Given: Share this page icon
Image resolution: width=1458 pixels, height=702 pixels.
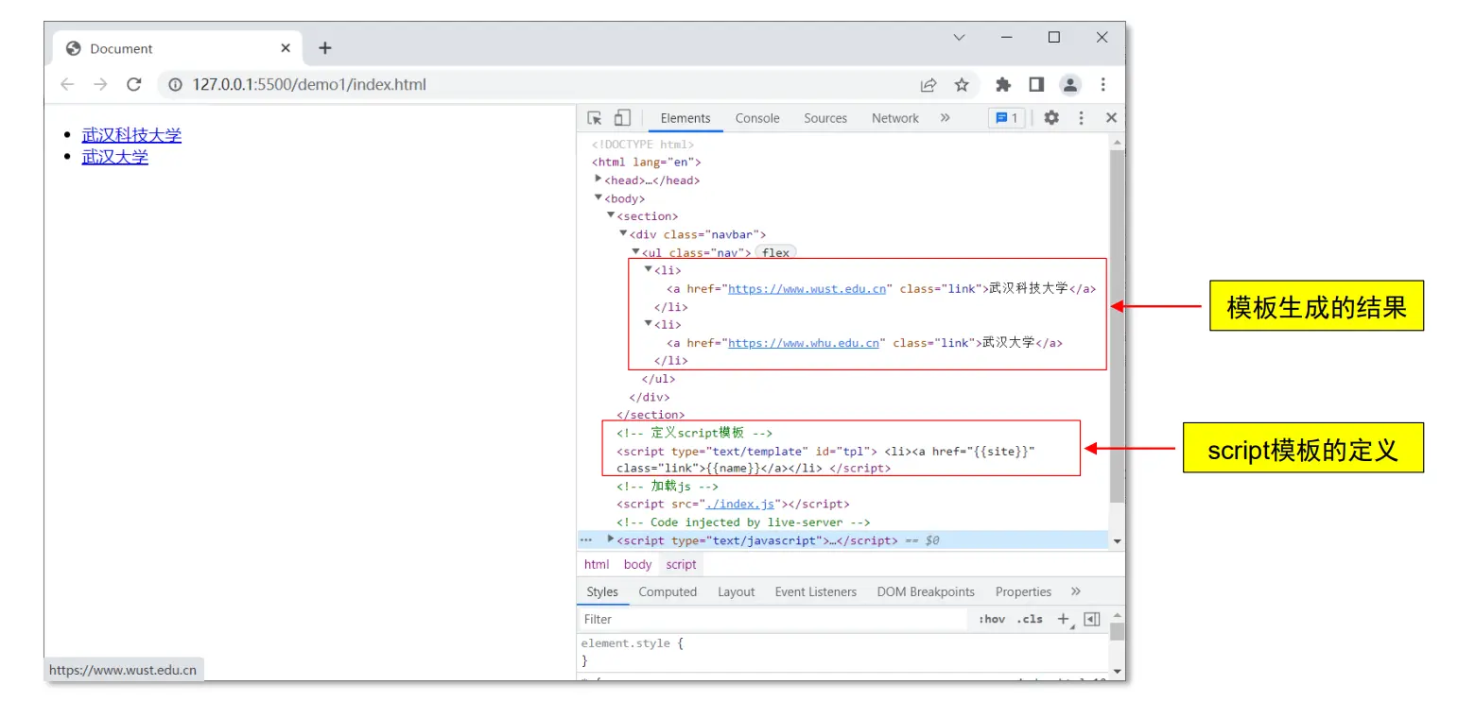Looking at the screenshot, I should (929, 85).
